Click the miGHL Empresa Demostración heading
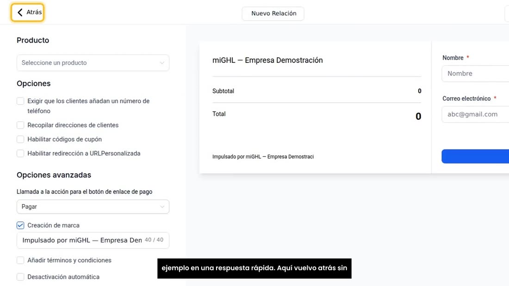509x286 pixels. tap(267, 60)
